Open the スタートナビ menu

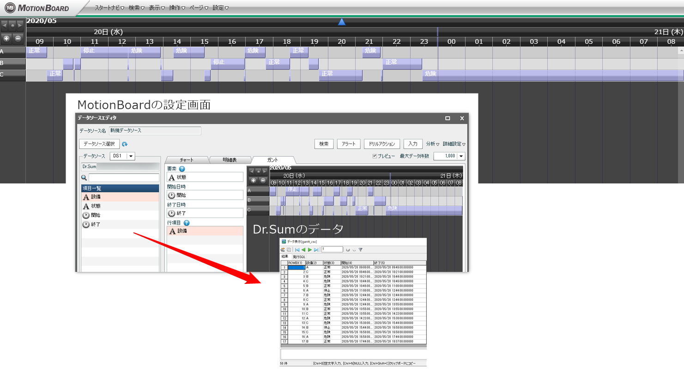click(109, 8)
